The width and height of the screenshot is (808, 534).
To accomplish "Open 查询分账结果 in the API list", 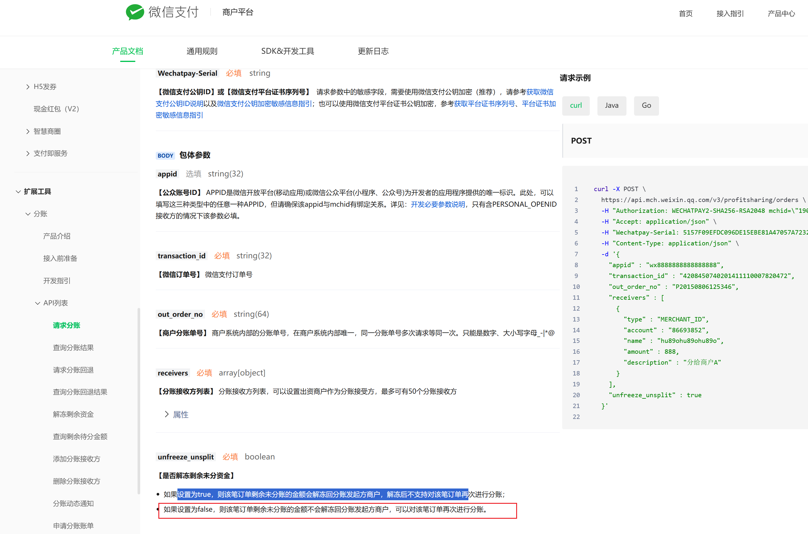I will coord(73,347).
